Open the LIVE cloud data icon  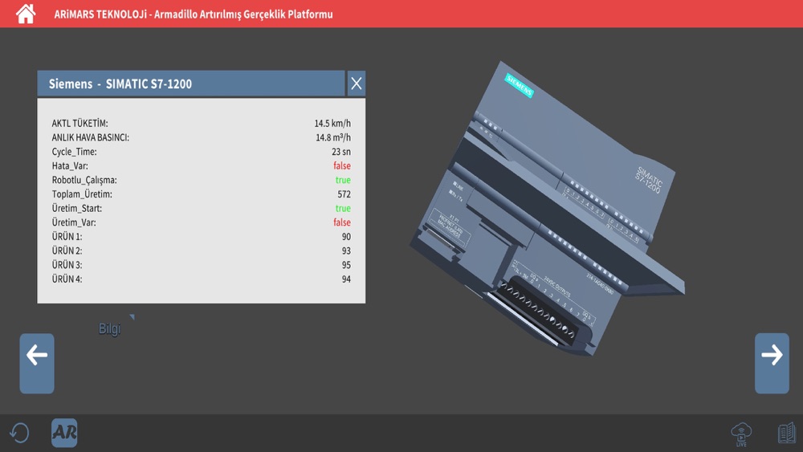741,434
